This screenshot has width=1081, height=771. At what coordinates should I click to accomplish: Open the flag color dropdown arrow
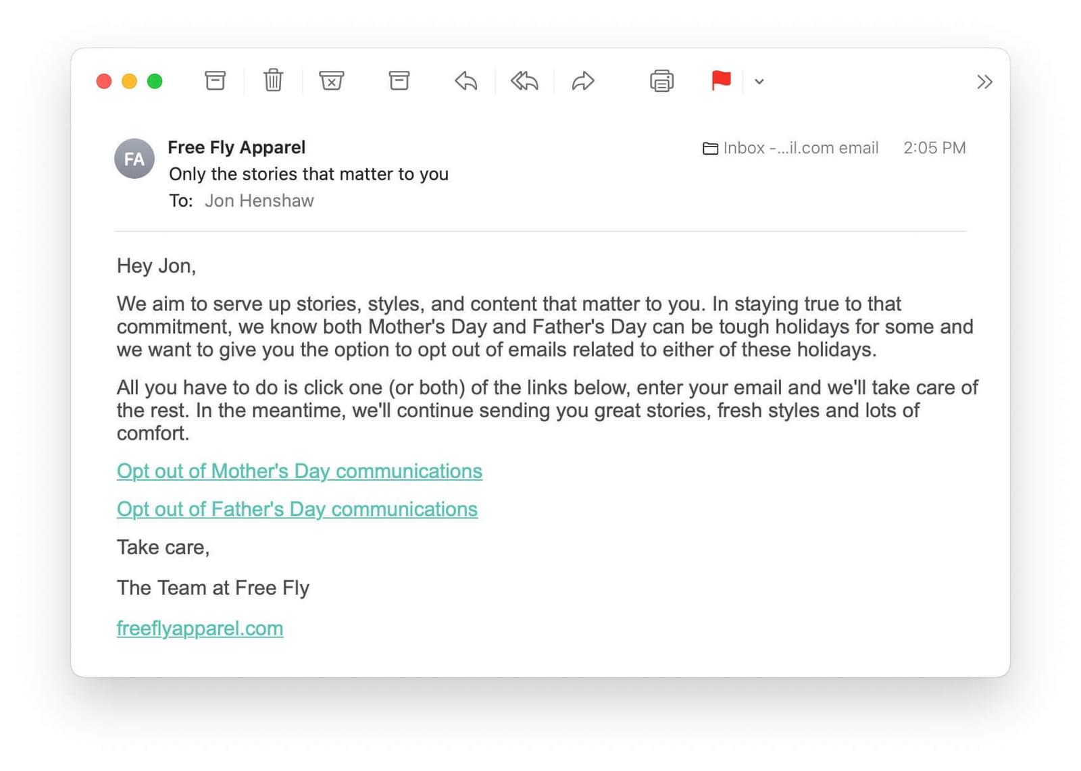point(759,82)
